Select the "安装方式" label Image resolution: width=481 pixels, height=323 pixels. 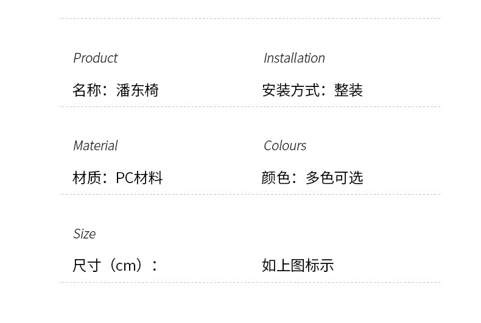click(291, 91)
